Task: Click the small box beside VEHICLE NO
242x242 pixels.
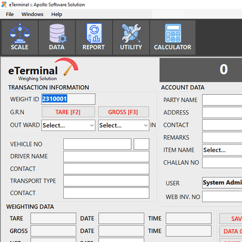Action: [142, 144]
